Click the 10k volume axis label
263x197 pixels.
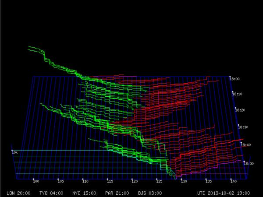click(14, 153)
